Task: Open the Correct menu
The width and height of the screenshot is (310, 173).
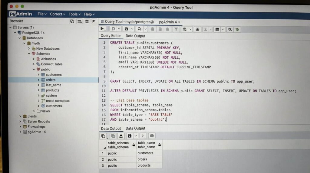Action: tap(57, 14)
